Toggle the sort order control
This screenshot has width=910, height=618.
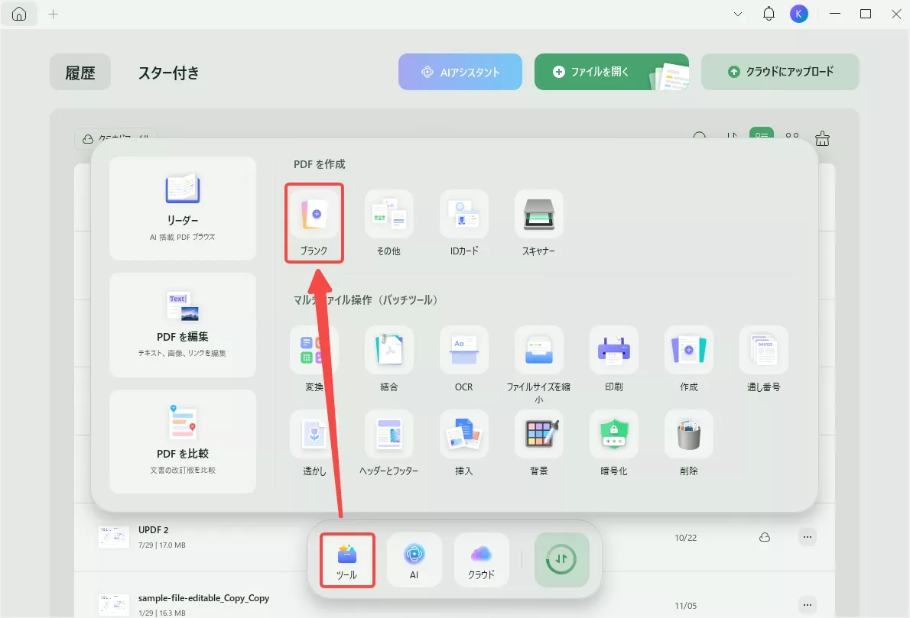coord(732,138)
